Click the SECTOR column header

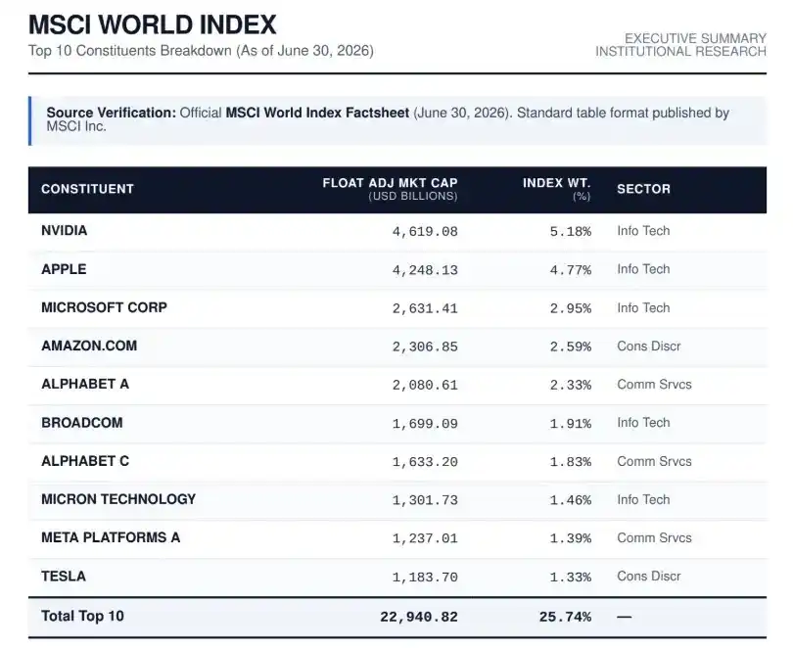(643, 189)
